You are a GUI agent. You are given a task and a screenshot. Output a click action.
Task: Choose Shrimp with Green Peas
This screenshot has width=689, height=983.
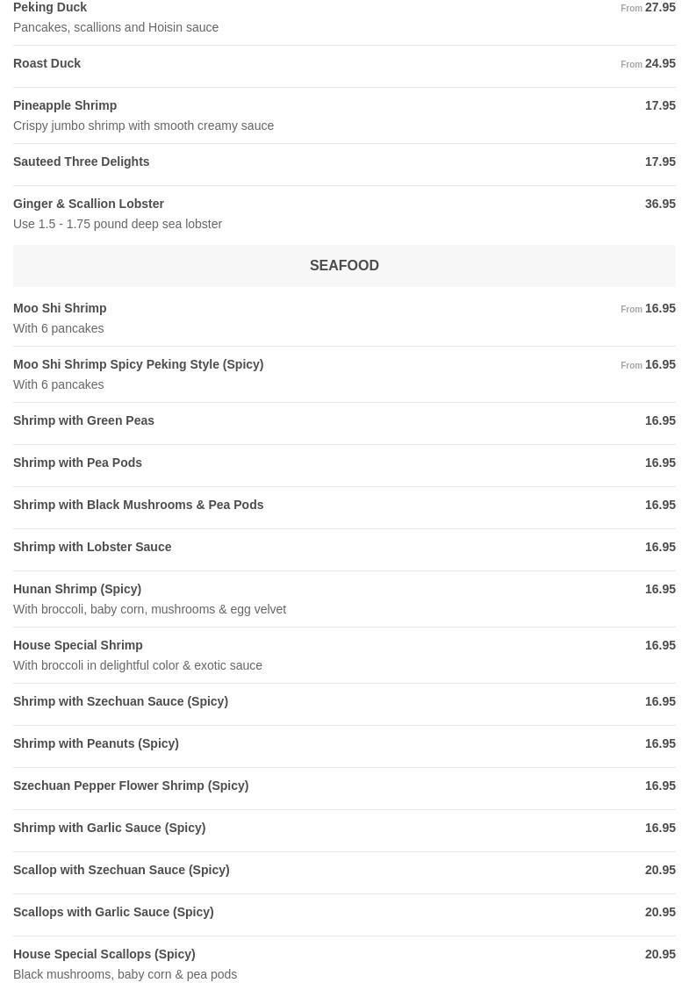click(83, 421)
